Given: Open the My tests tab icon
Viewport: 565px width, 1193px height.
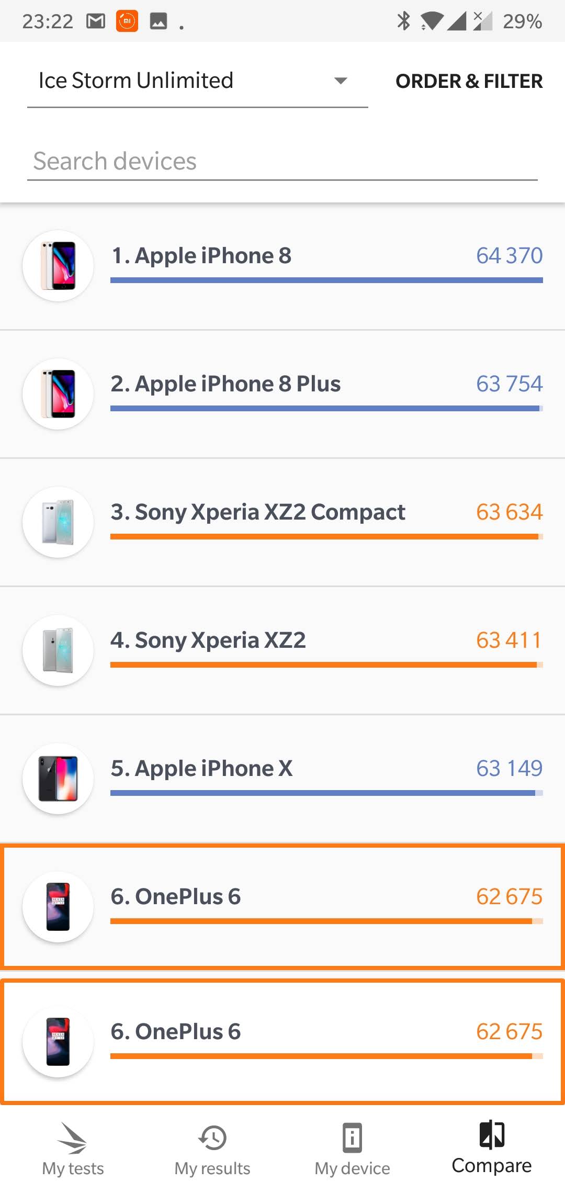Looking at the screenshot, I should (x=73, y=1138).
